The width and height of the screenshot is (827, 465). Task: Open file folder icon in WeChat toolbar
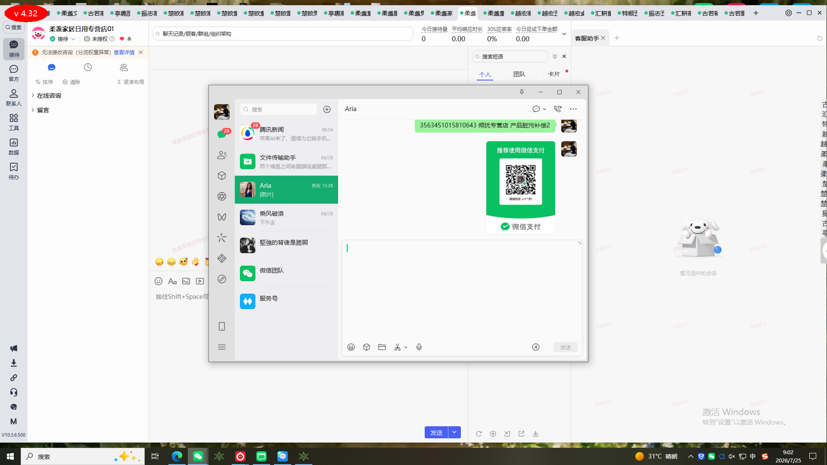(x=382, y=347)
